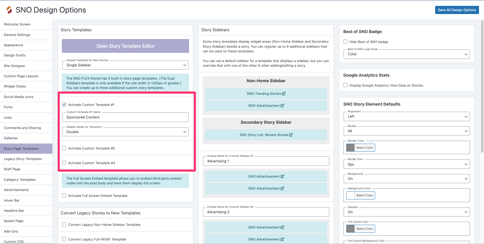Open Widget Styles menu item
Viewport: 484px width, 244px height.
(26, 86)
